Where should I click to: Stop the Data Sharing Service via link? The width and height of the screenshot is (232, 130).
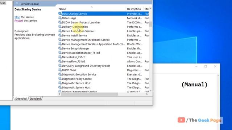pos(17,17)
